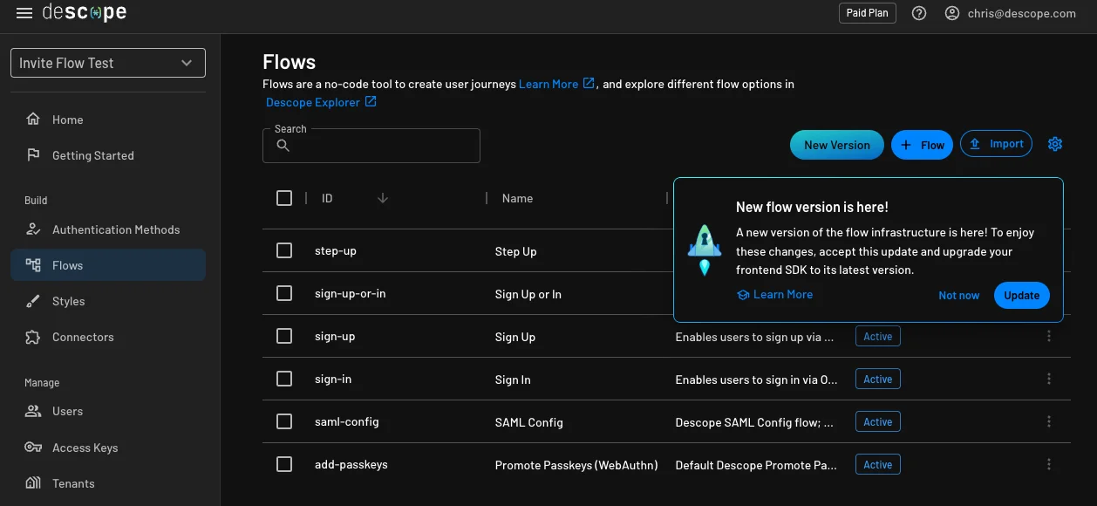This screenshot has height=506, width=1097.
Task: Check the add-passkeys flow checkbox
Action: (x=284, y=464)
